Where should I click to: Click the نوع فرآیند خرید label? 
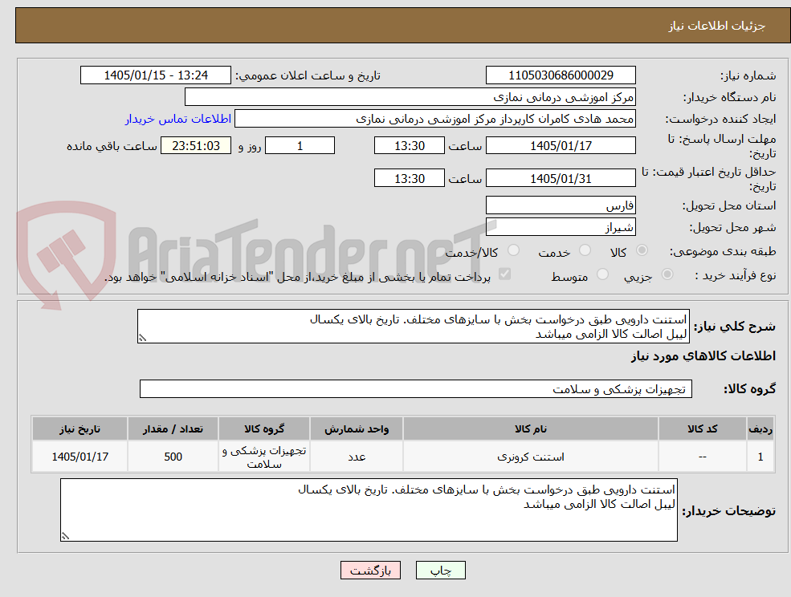(x=736, y=274)
